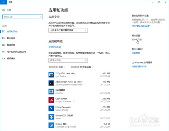
Task: Select the 7-Zip 17.01 beta (x64) entry
Action: pyautogui.click(x=79, y=75)
